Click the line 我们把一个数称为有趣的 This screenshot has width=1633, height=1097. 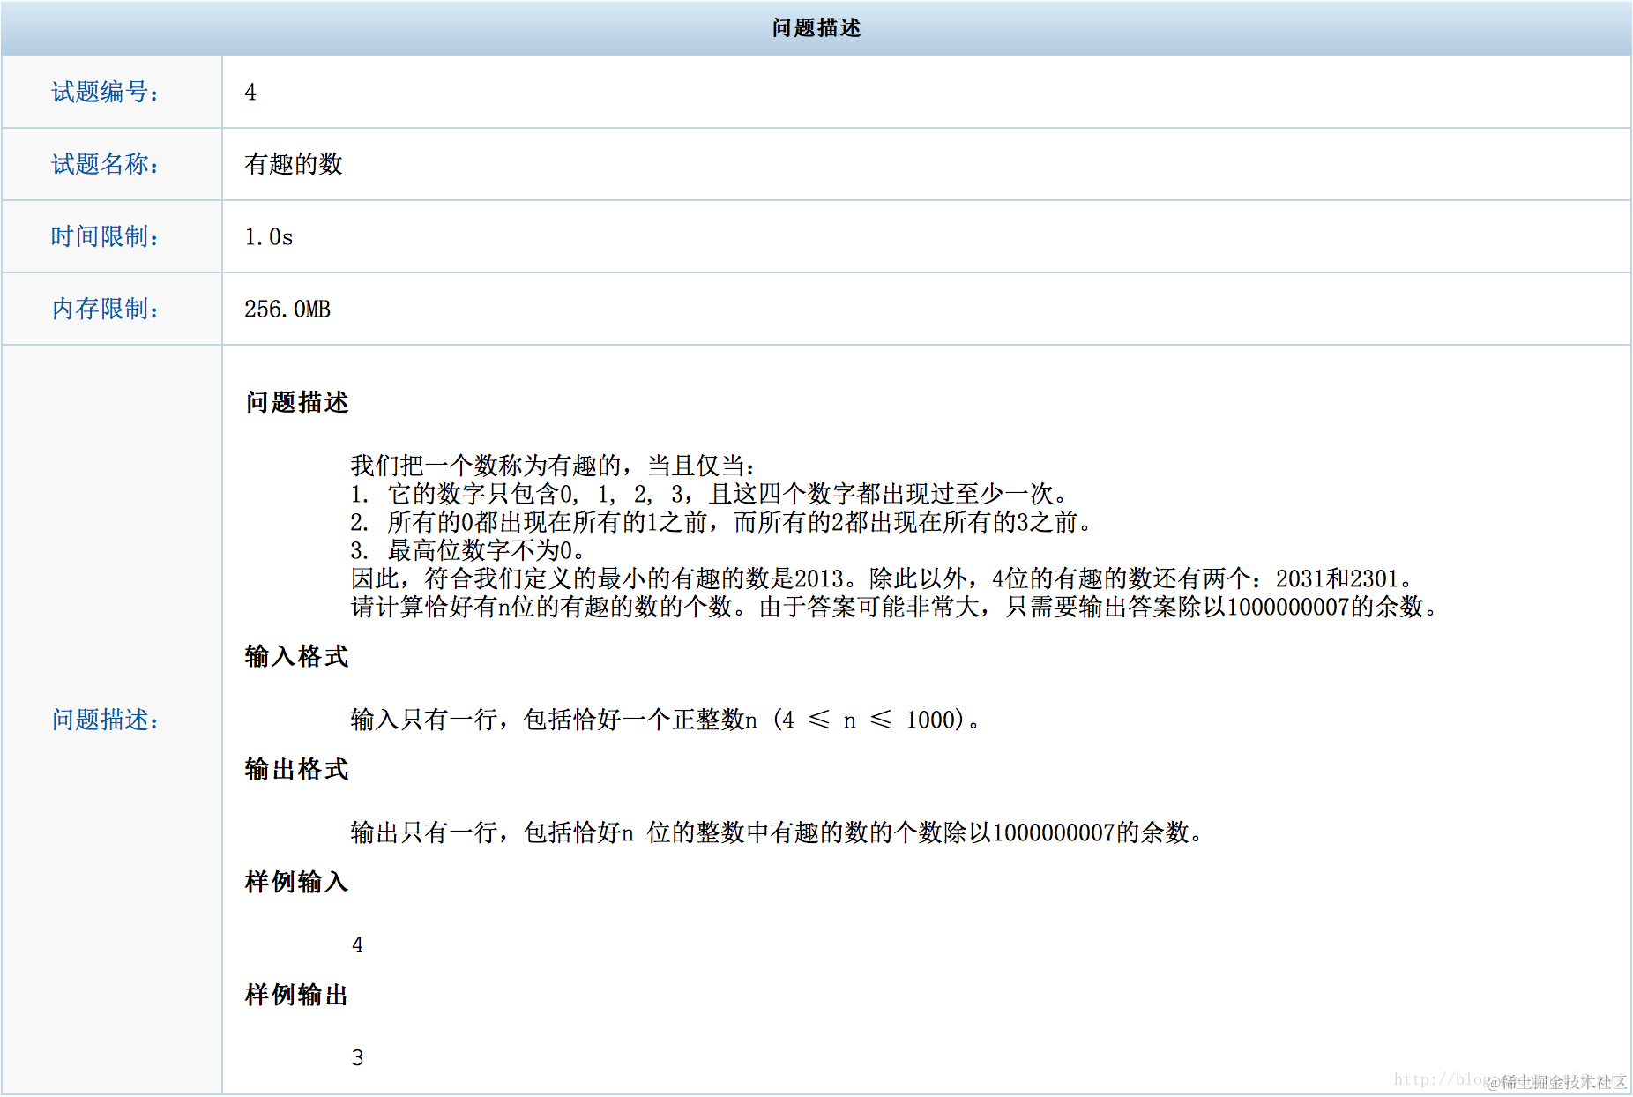click(x=553, y=466)
